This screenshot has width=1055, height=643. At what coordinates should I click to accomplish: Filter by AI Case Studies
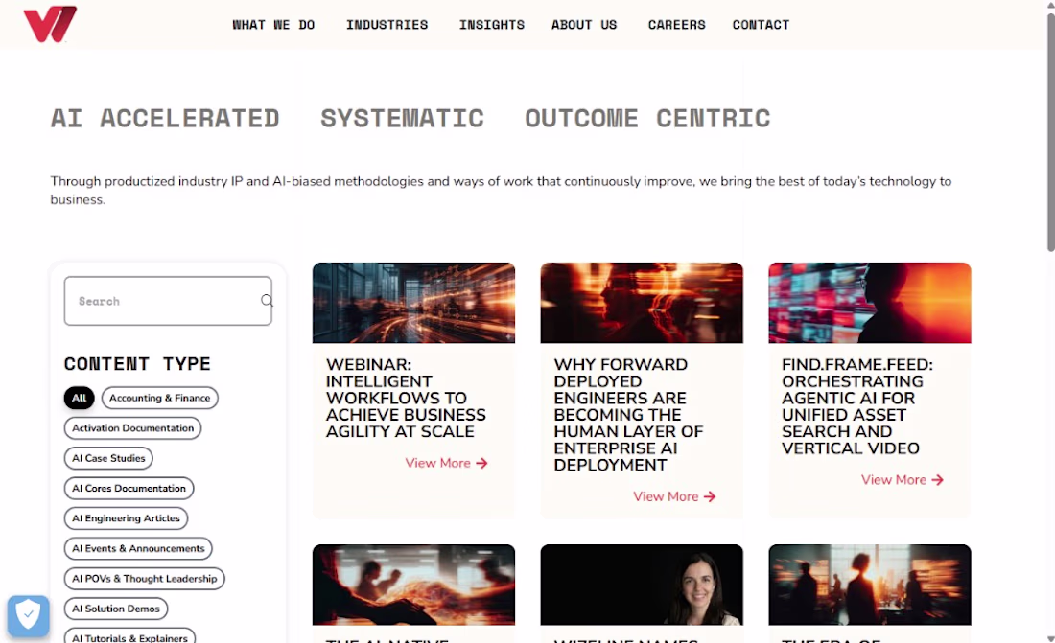click(x=108, y=458)
